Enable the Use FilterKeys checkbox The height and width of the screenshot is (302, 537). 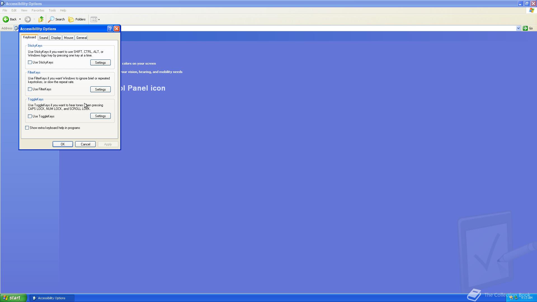point(30,89)
